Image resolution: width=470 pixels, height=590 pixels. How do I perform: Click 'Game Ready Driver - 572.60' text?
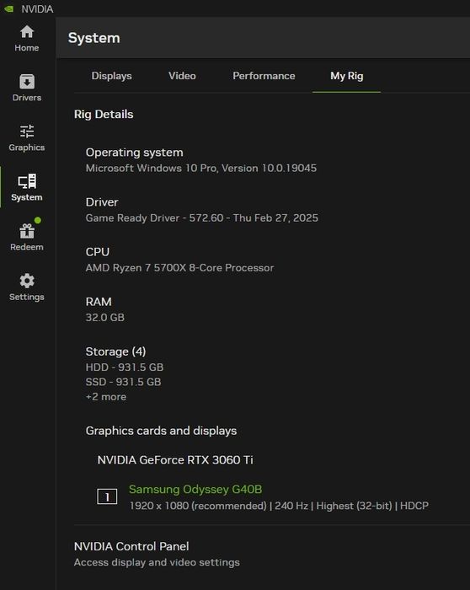click(154, 217)
